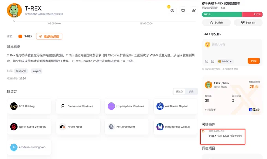
Task: Open TREX_chain profile avatar
Action: click(x=208, y=85)
